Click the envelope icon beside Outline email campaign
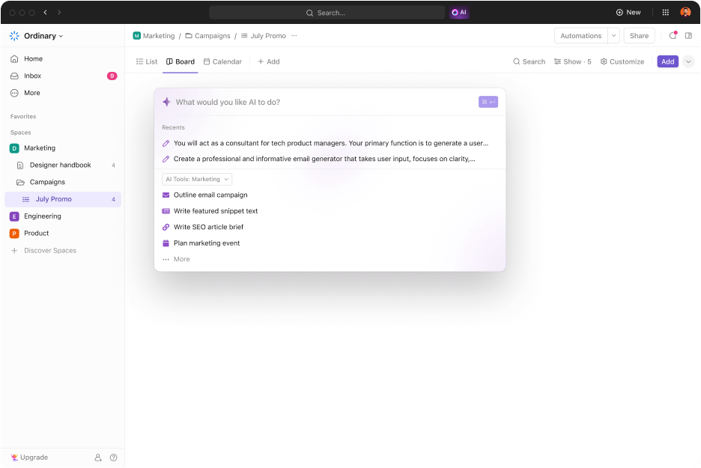The height and width of the screenshot is (468, 701). point(166,195)
